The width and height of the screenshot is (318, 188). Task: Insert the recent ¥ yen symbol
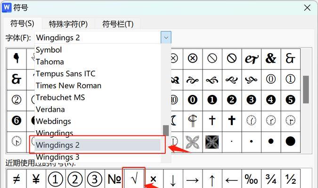click(x=36, y=179)
